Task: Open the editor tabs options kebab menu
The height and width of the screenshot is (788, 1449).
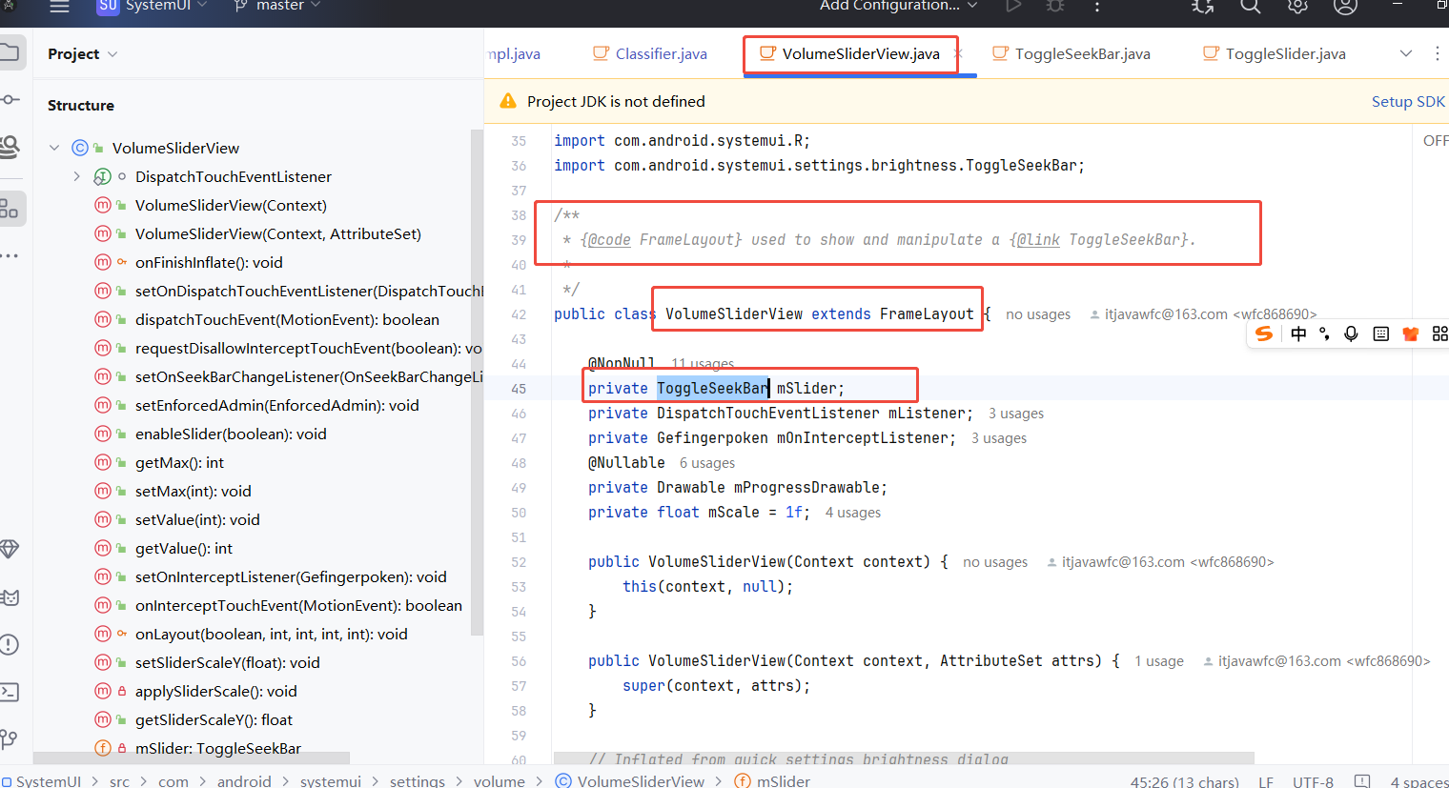Action: tap(1438, 53)
